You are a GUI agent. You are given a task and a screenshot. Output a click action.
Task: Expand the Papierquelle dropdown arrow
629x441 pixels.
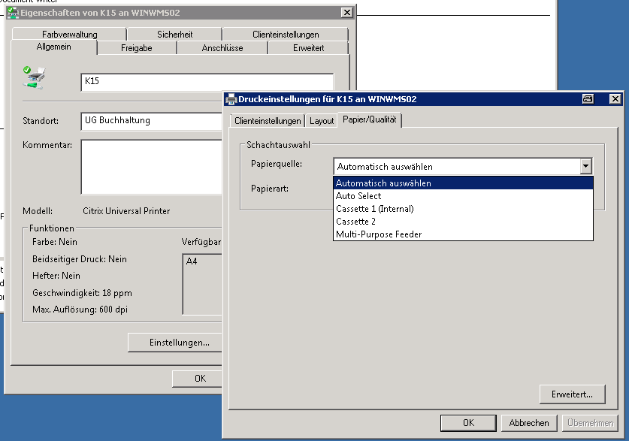[585, 166]
